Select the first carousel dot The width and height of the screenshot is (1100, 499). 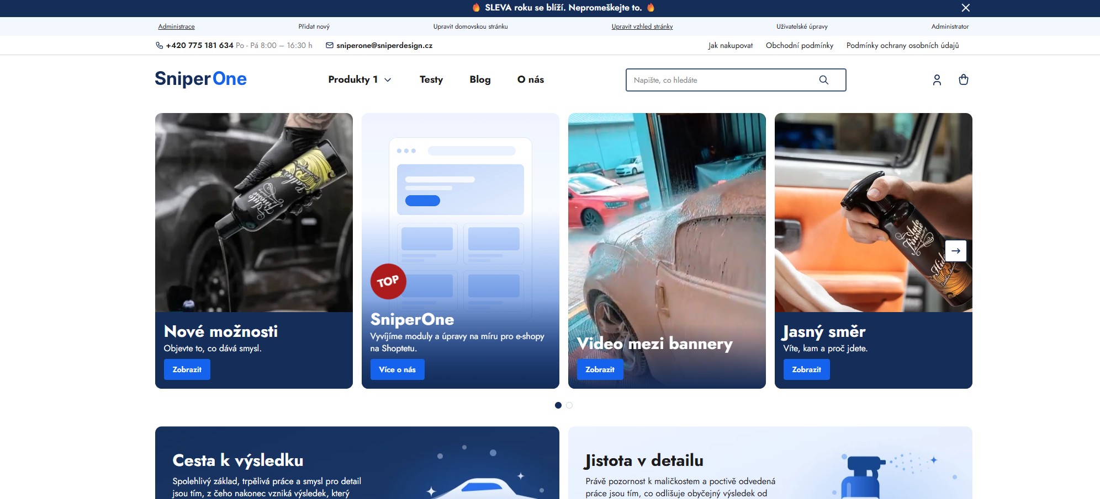point(558,405)
